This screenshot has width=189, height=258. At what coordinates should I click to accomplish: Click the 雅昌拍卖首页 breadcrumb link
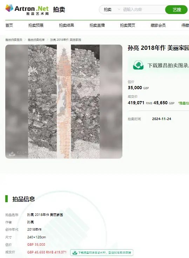point(14,40)
